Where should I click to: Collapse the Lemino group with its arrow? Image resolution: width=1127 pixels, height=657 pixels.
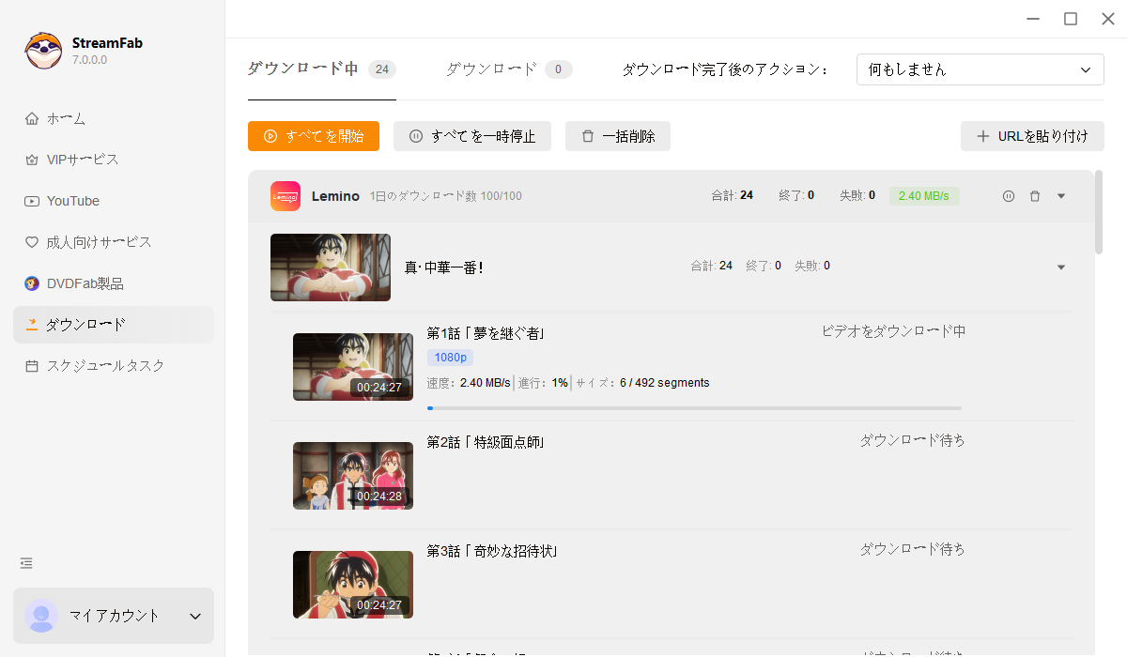point(1061,196)
